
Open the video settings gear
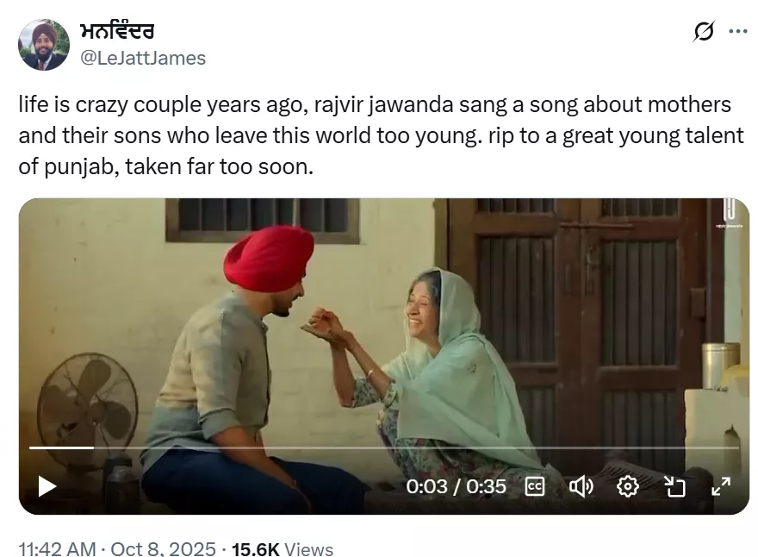tap(627, 486)
